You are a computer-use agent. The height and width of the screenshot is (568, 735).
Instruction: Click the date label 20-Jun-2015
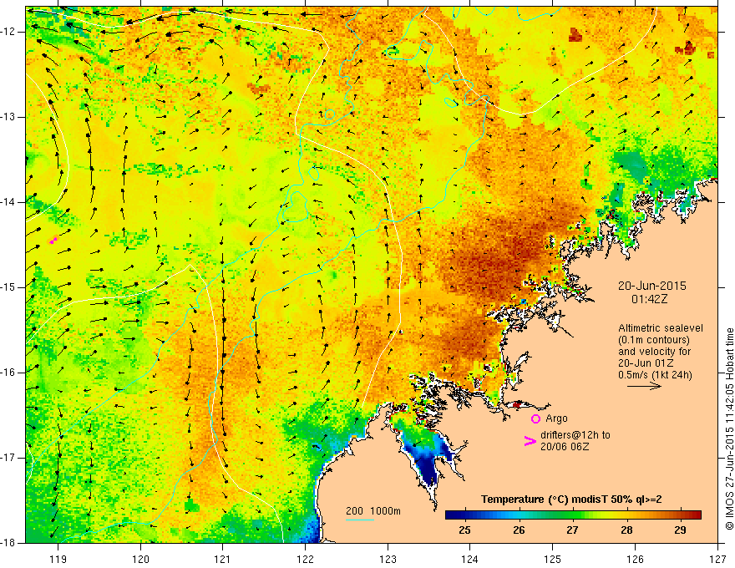coord(652,286)
